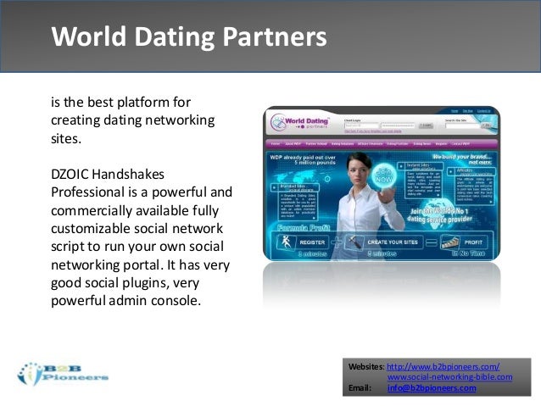Viewport: 541px width, 406px height.
Task: Click the running-man Register icon
Action: point(286,242)
